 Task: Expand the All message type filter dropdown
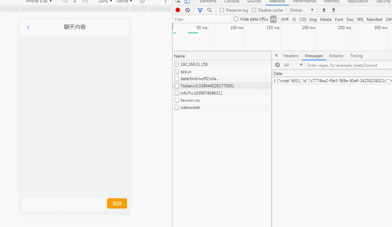[x=293, y=65]
